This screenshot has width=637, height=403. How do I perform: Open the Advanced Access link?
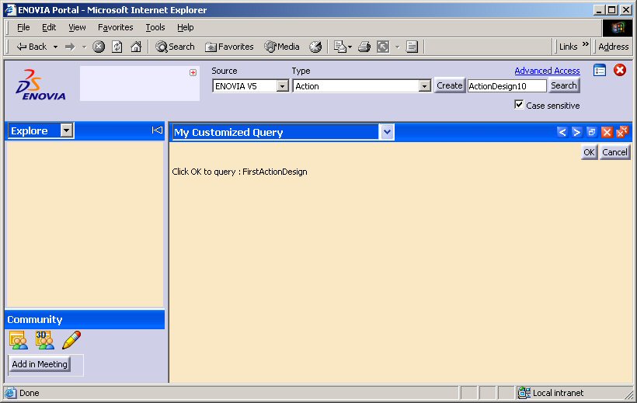tap(547, 71)
